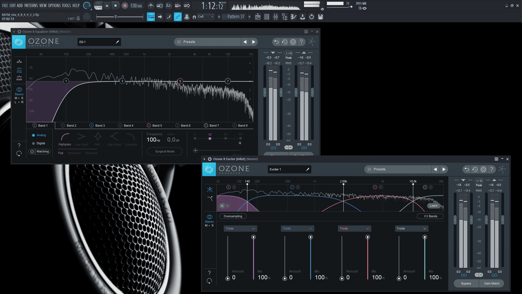Image resolution: width=522 pixels, height=294 pixels.
Task: Click Gain Match in Ozone Exciter
Action: coord(492,283)
